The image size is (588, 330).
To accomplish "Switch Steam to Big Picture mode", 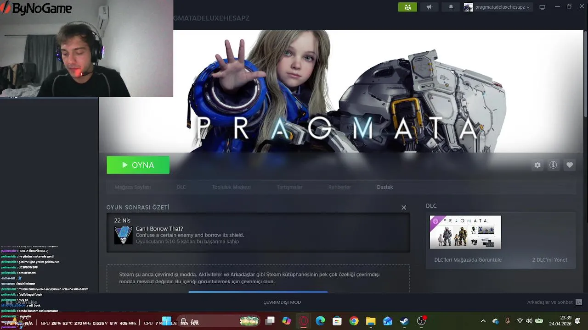I will point(542,7).
